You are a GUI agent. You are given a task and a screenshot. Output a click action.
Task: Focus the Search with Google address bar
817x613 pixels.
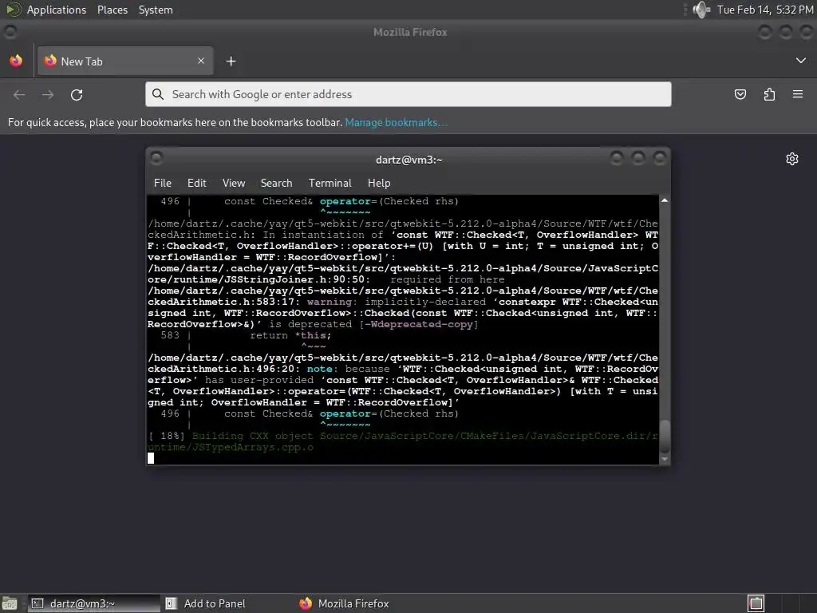pos(408,94)
